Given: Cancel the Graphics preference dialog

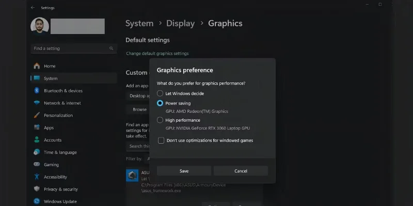Looking at the screenshot, I should (x=241, y=171).
